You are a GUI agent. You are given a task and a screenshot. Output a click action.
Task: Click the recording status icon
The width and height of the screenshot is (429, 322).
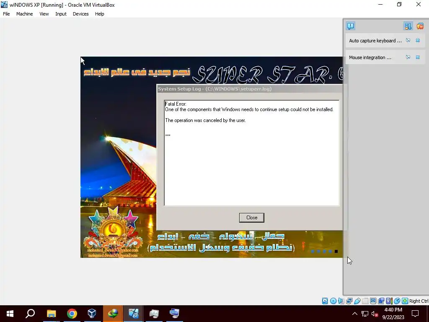point(381,301)
